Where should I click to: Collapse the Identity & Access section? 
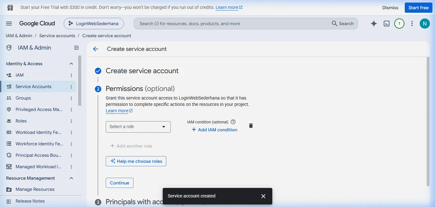(71, 64)
